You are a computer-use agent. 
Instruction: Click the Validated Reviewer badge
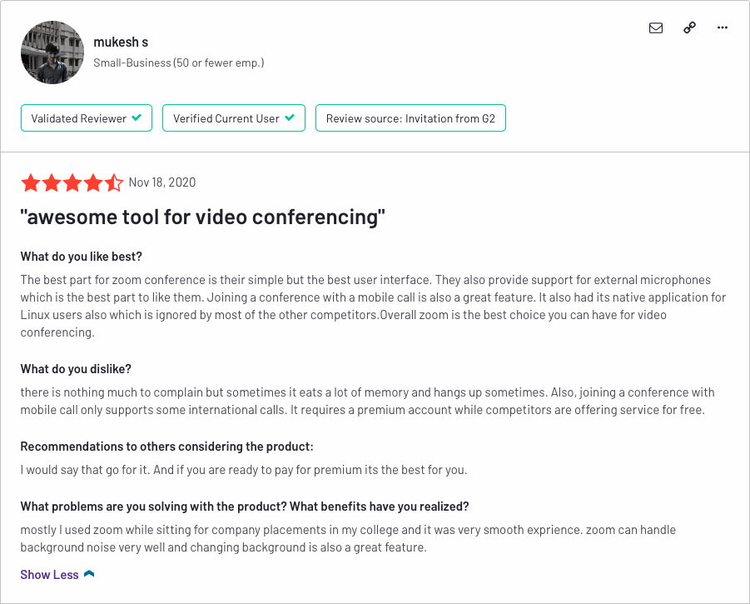[x=87, y=117]
